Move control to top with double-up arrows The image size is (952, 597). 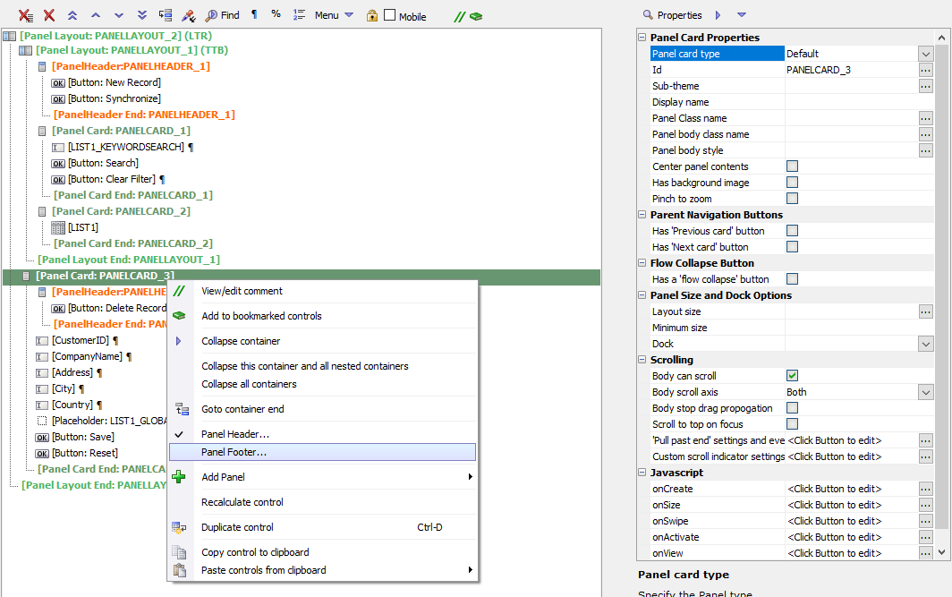point(72,15)
